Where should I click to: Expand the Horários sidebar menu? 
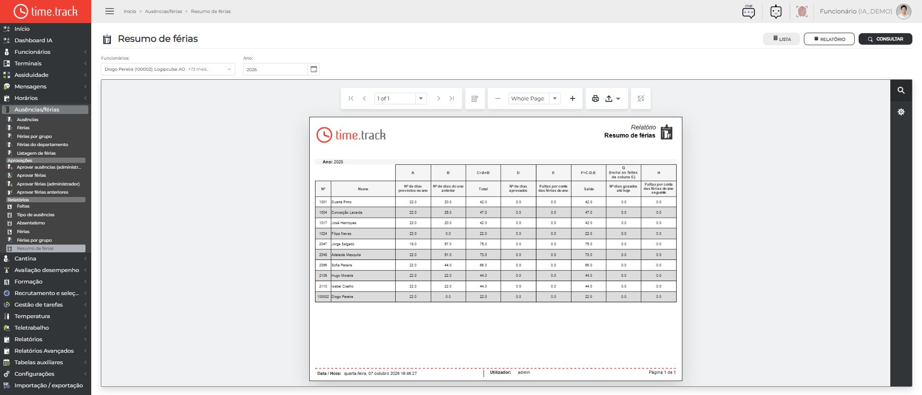pos(46,98)
